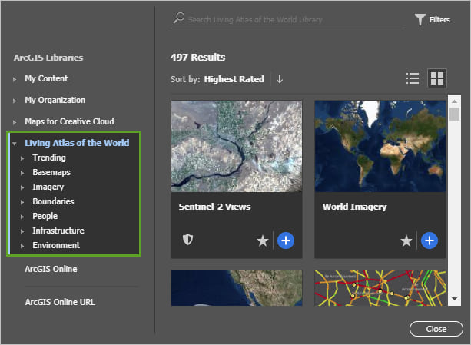Click the results vertical scrollbar thumb

(x=454, y=114)
